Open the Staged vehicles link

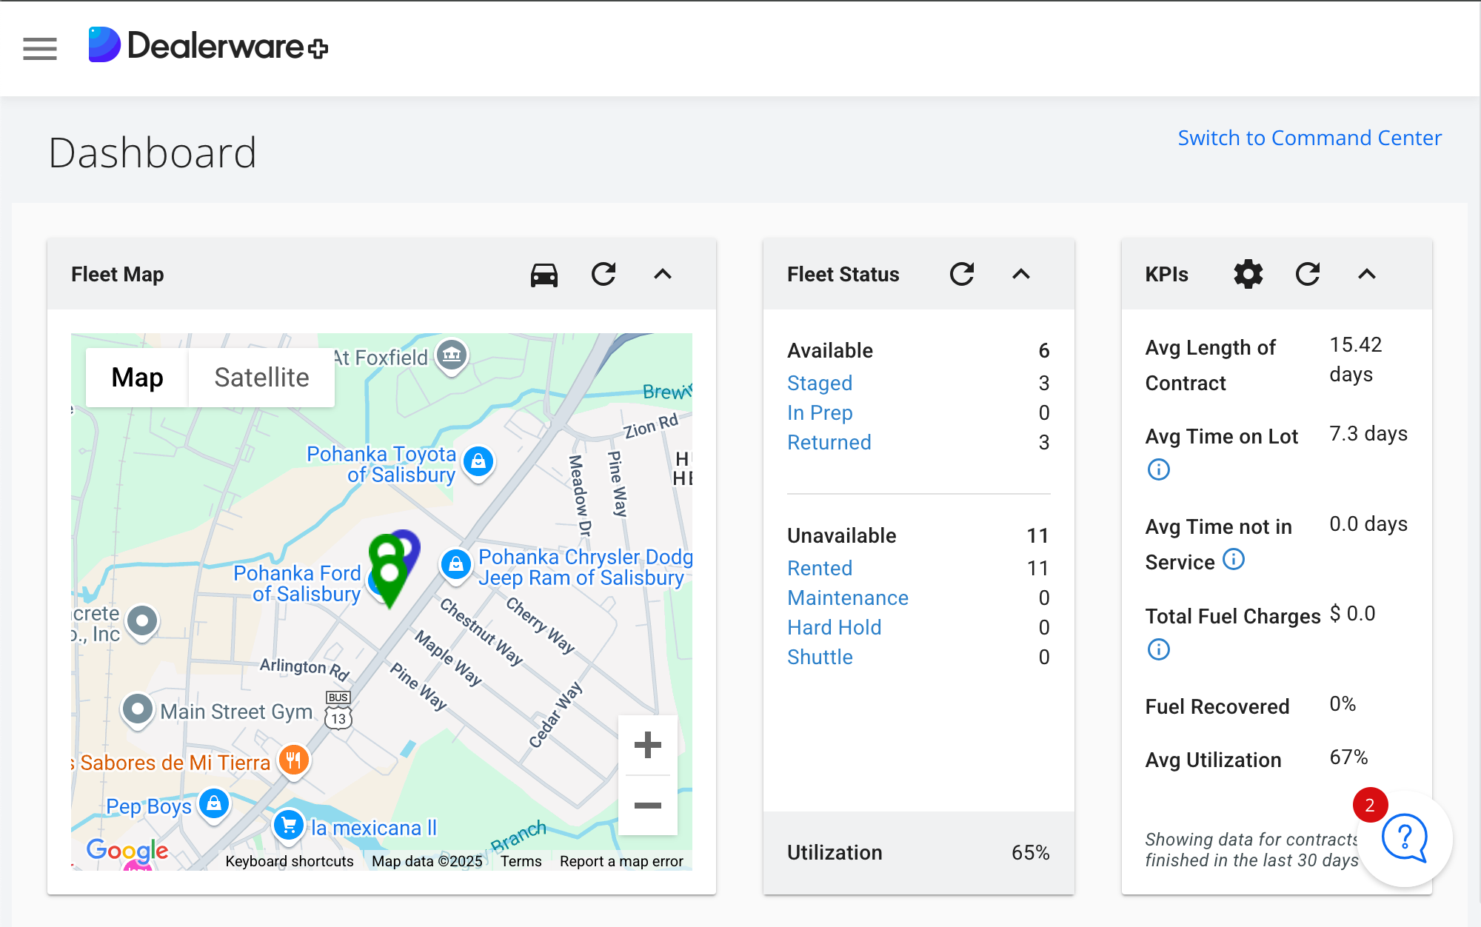tap(820, 383)
